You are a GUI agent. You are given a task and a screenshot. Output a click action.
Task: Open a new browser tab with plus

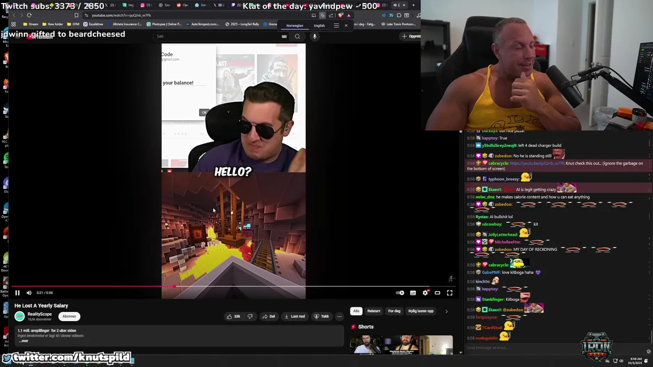point(413,5)
